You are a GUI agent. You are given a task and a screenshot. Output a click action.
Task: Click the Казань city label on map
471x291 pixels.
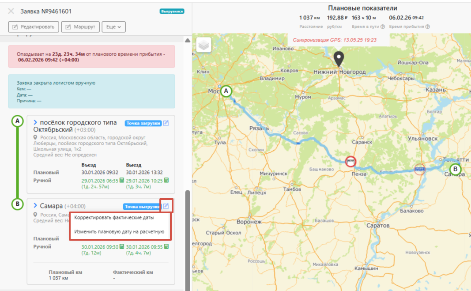436,90
